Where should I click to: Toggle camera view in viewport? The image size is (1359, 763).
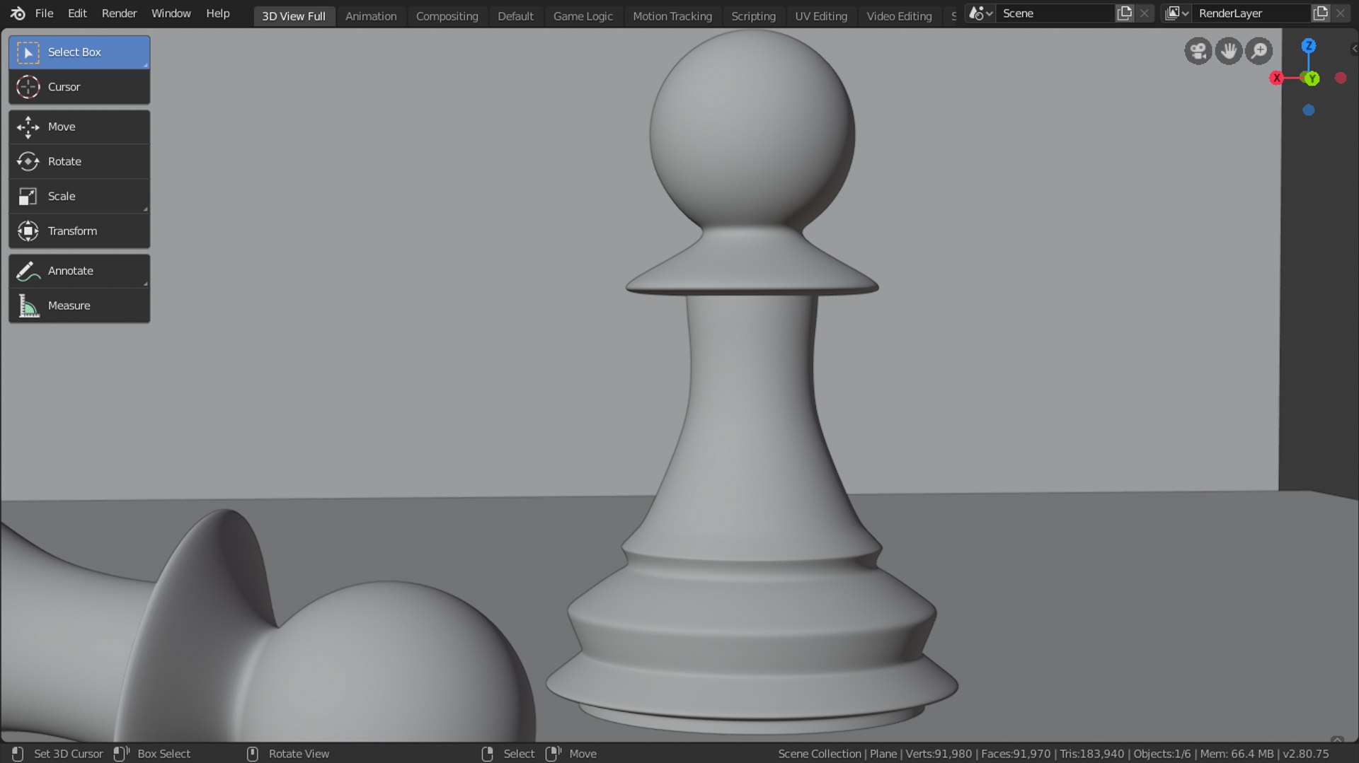(1198, 51)
